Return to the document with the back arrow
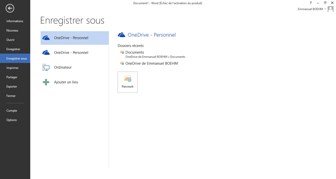 [x=10, y=9]
